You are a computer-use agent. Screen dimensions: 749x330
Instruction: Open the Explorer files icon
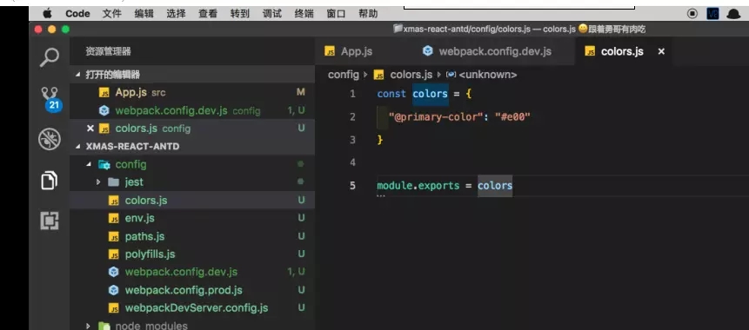tap(50, 181)
